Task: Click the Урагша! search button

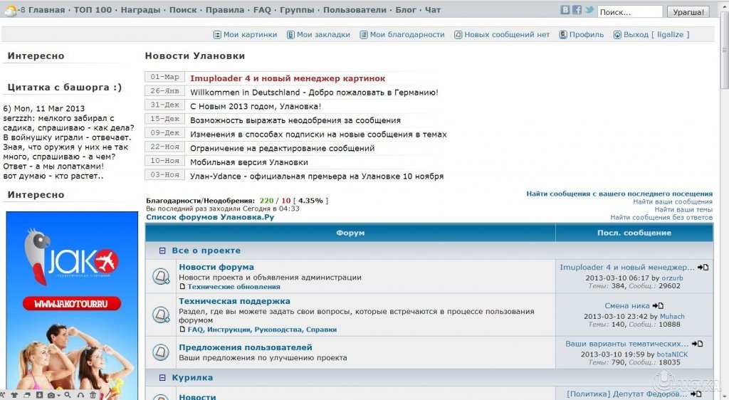Action: point(688,11)
